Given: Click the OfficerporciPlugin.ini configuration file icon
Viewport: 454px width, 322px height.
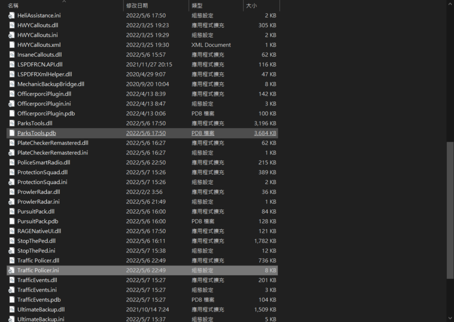Looking at the screenshot, I should pyautogui.click(x=11, y=103).
